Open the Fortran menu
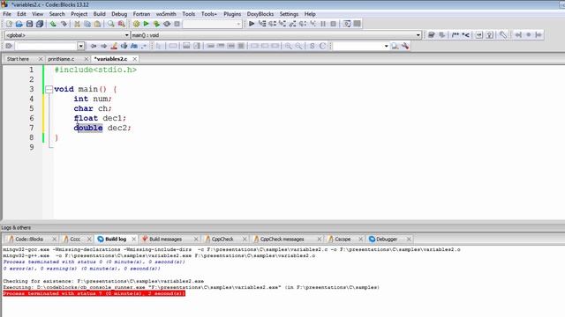This screenshot has width=565, height=317. 141,14
